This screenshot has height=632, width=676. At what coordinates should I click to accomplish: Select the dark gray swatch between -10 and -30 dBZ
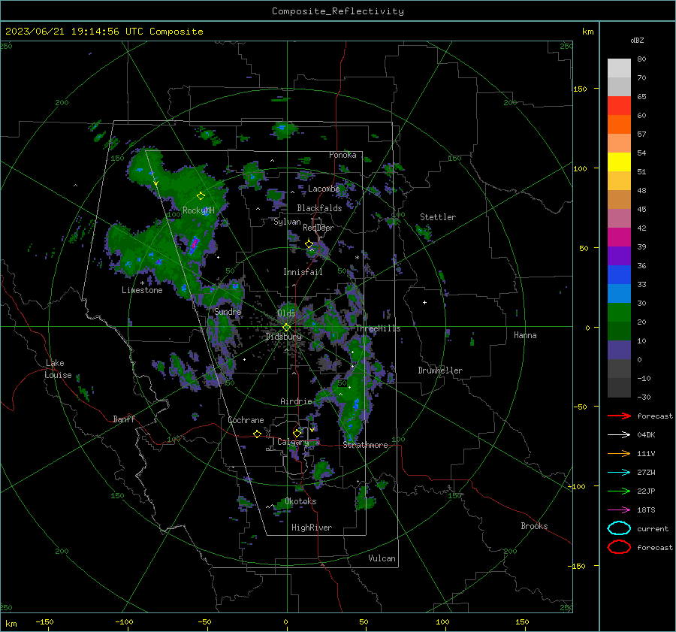(x=619, y=388)
